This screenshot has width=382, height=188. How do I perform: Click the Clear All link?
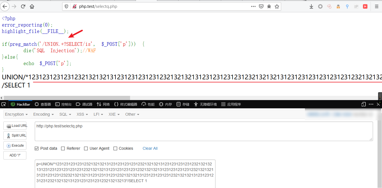pos(150,148)
